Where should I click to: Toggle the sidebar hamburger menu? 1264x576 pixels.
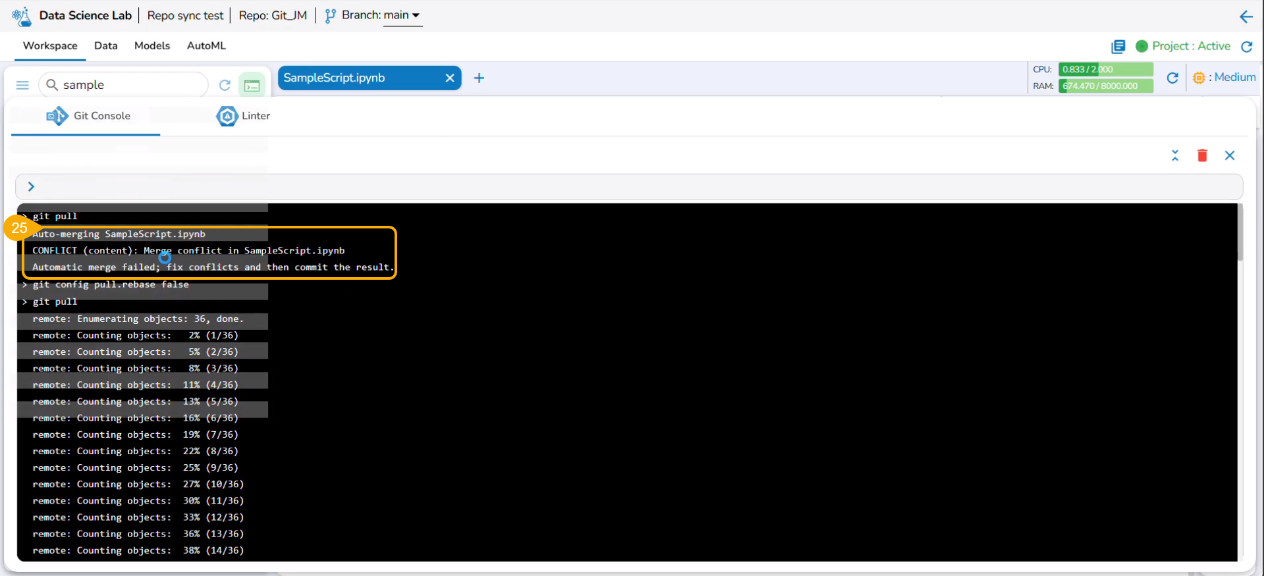click(x=22, y=85)
